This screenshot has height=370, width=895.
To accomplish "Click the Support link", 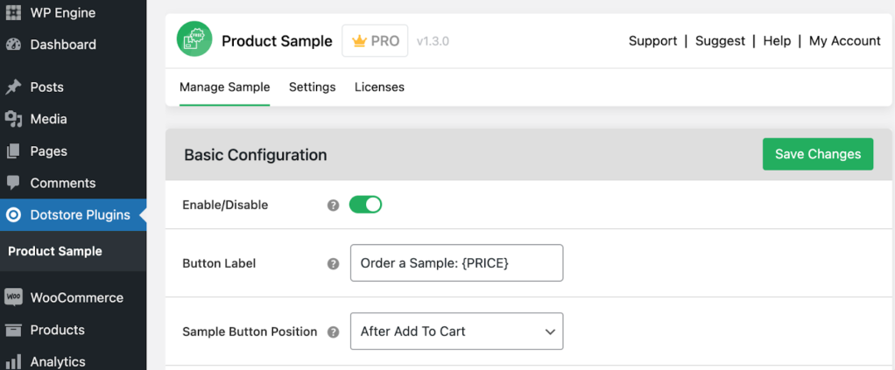I will click(652, 41).
